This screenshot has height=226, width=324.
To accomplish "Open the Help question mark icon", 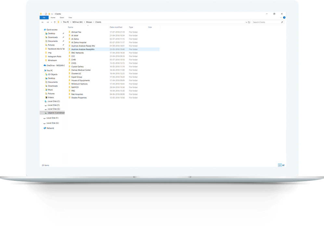I will point(284,18).
